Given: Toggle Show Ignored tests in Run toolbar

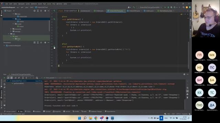Looking at the screenshot, I should click(x=11, y=78).
